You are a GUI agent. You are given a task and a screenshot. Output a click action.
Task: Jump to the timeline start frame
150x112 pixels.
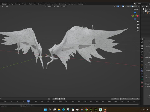tap(54, 99)
